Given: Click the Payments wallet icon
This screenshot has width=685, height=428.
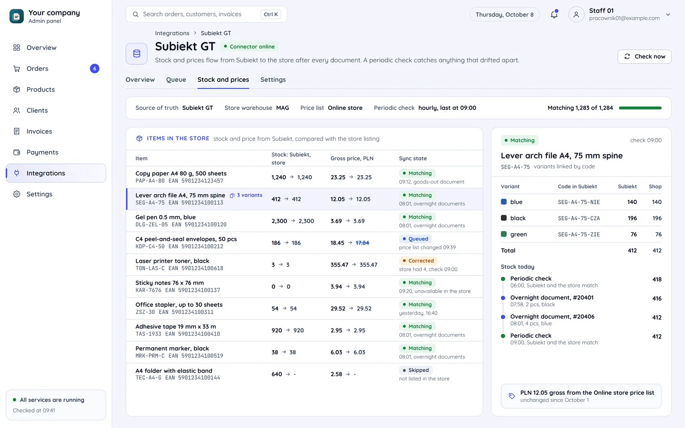Looking at the screenshot, I should pyautogui.click(x=17, y=152).
